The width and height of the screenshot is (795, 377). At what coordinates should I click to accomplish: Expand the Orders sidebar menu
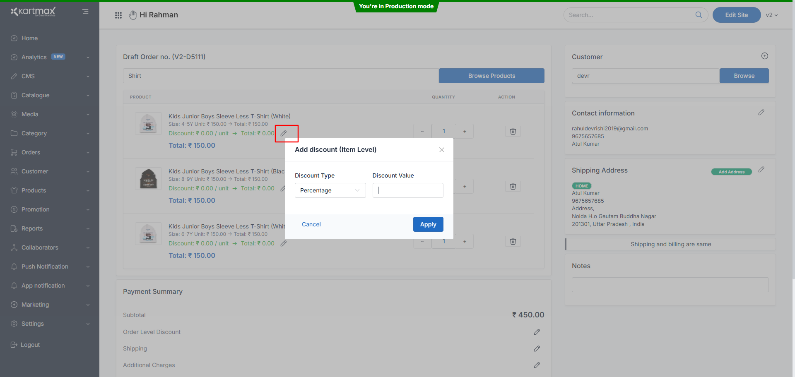tap(50, 152)
